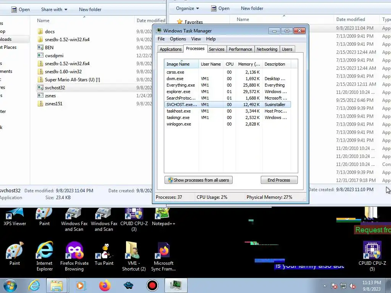Click the Task Manager taskbar button

pos(176,285)
